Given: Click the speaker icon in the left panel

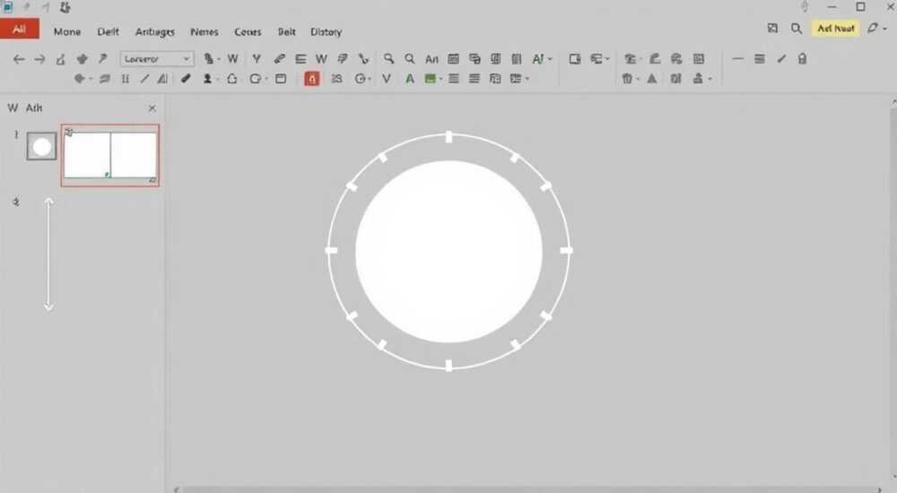Looking at the screenshot, I should (x=16, y=202).
